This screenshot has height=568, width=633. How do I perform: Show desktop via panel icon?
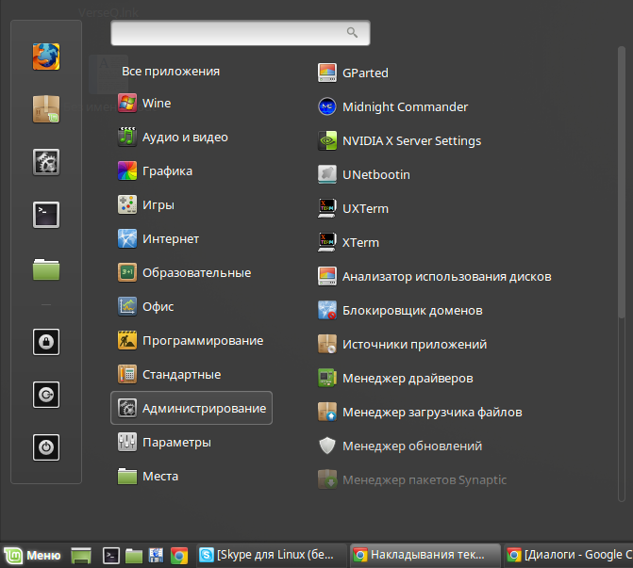[x=81, y=556]
